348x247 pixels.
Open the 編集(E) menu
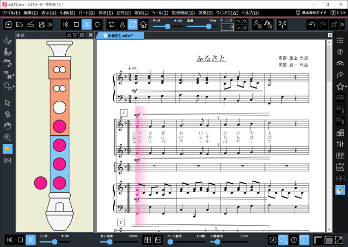pos(31,13)
